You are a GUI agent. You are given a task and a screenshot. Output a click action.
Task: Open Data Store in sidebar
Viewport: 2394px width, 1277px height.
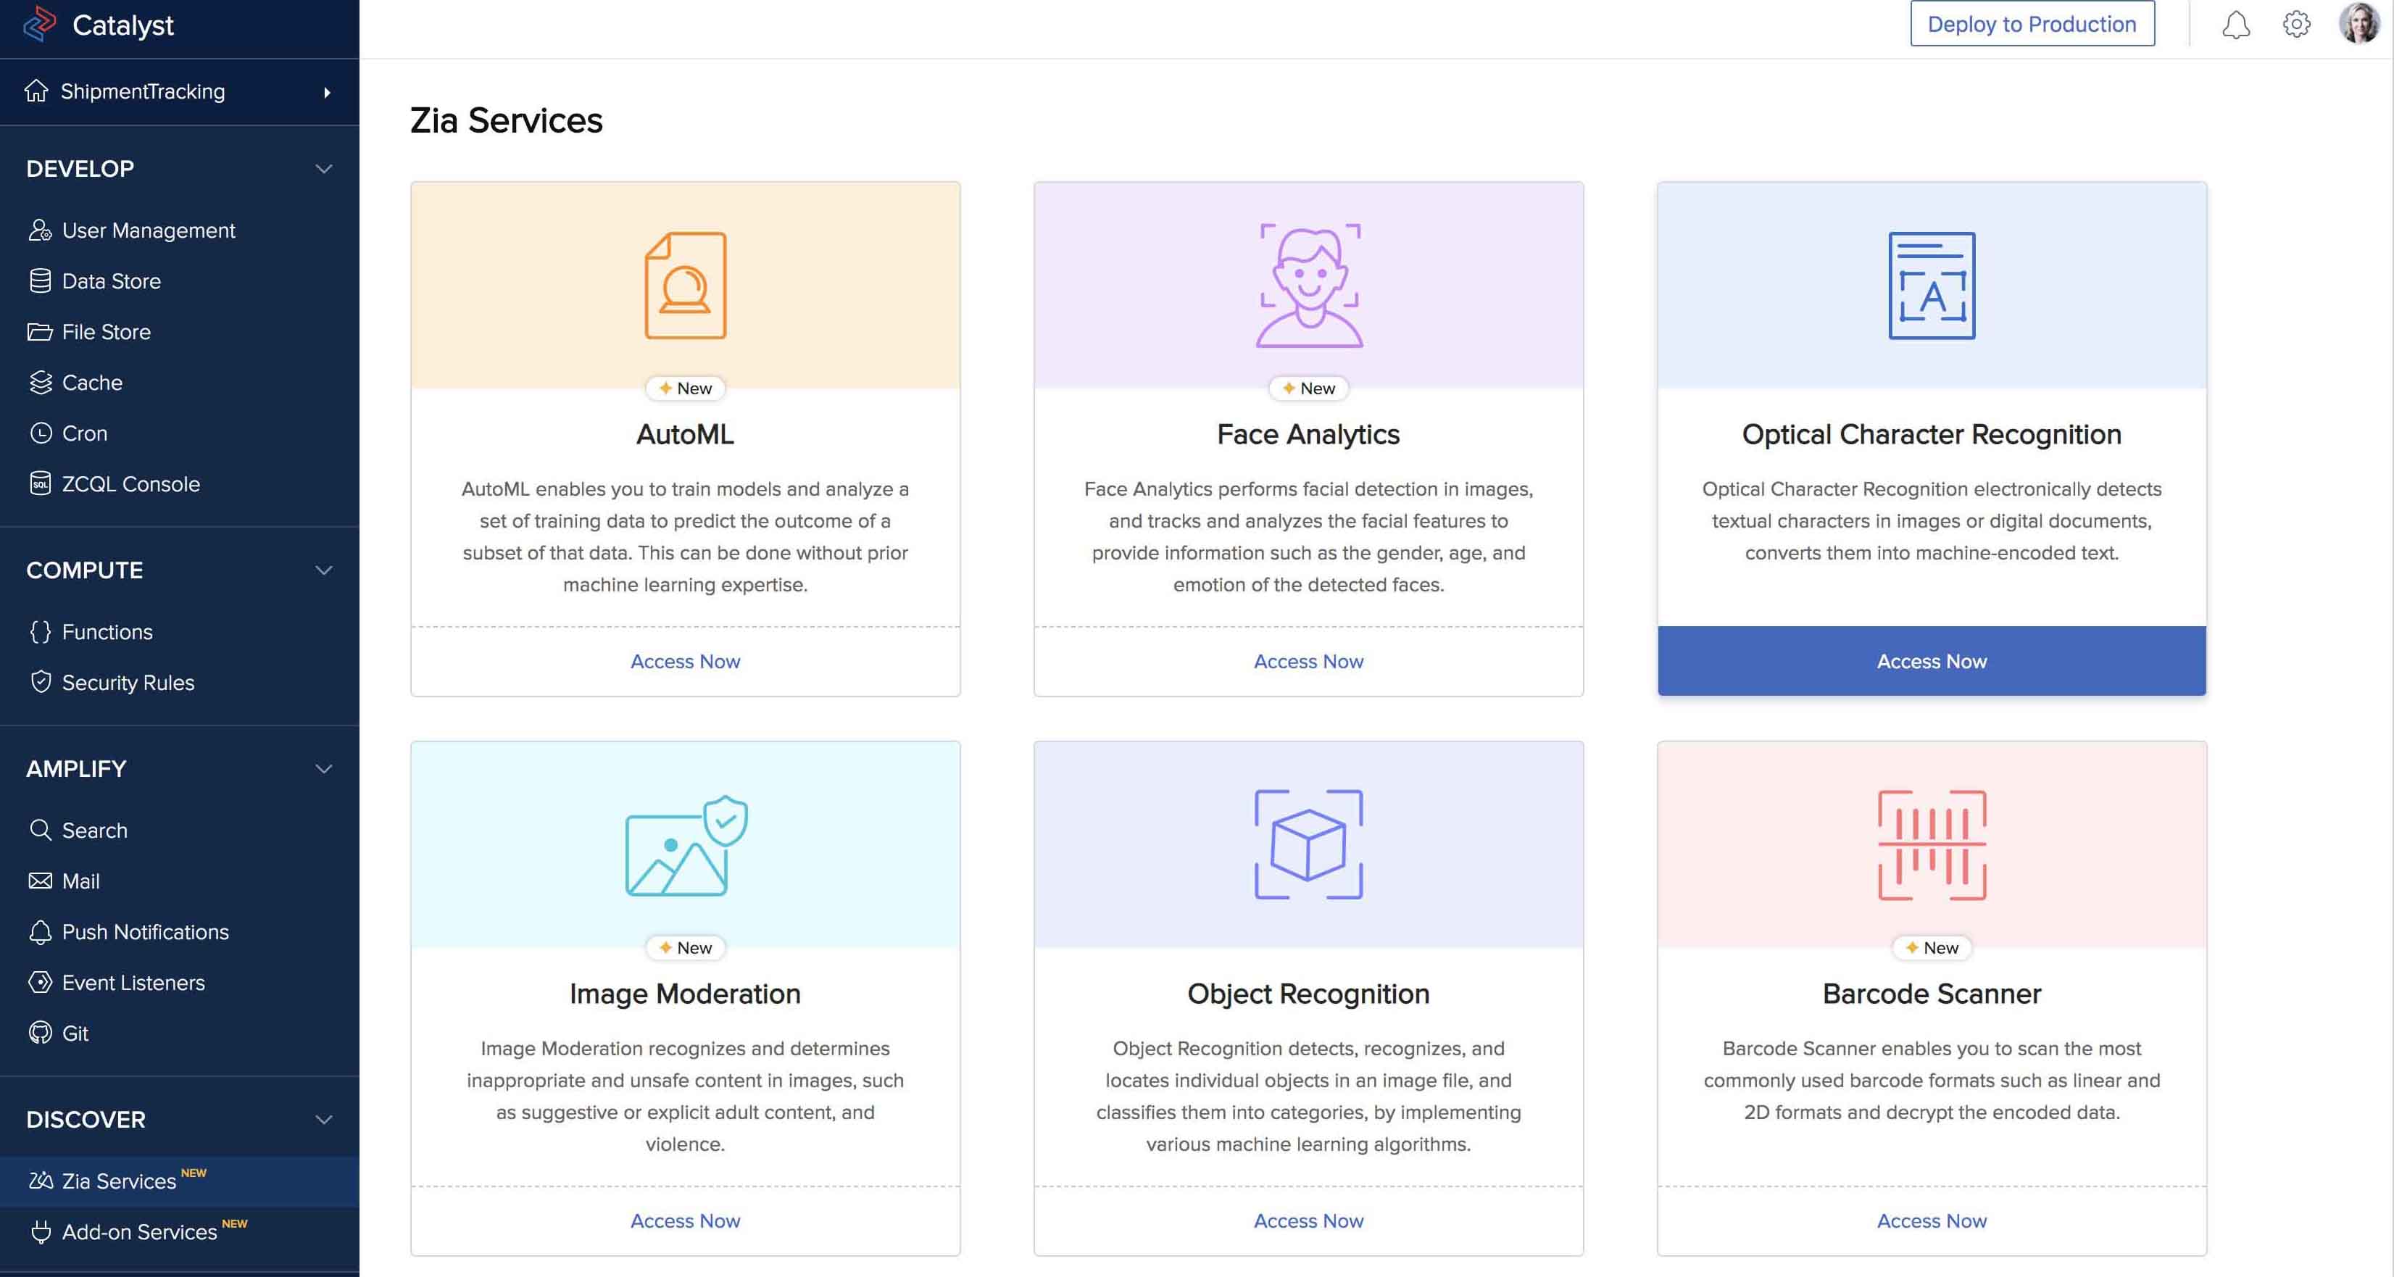pos(111,280)
